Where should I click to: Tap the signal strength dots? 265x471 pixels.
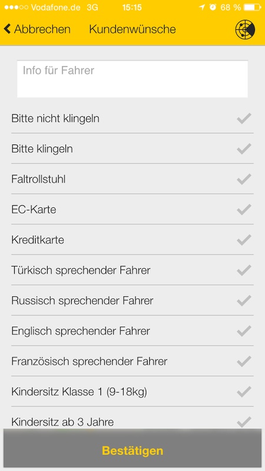pyautogui.click(x=16, y=7)
